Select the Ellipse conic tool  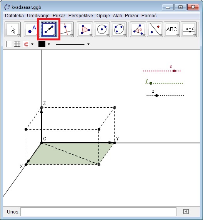click(119, 29)
